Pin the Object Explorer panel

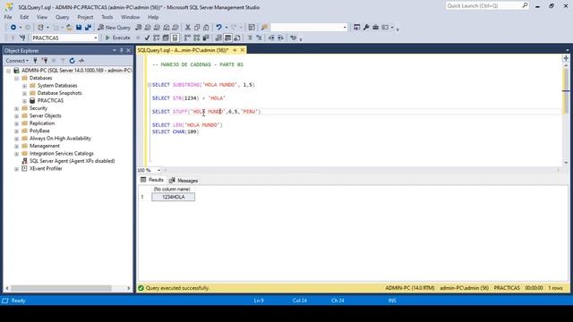click(x=122, y=50)
